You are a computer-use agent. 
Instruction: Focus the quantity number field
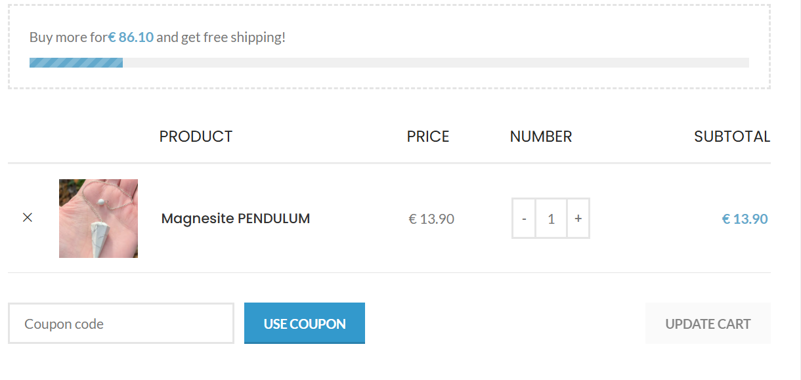tap(551, 219)
